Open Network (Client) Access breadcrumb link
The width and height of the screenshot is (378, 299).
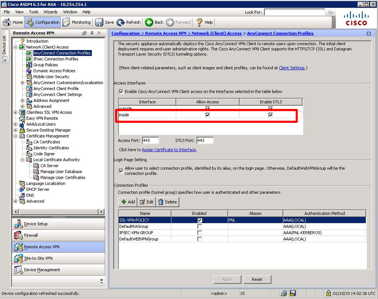tap(216, 34)
